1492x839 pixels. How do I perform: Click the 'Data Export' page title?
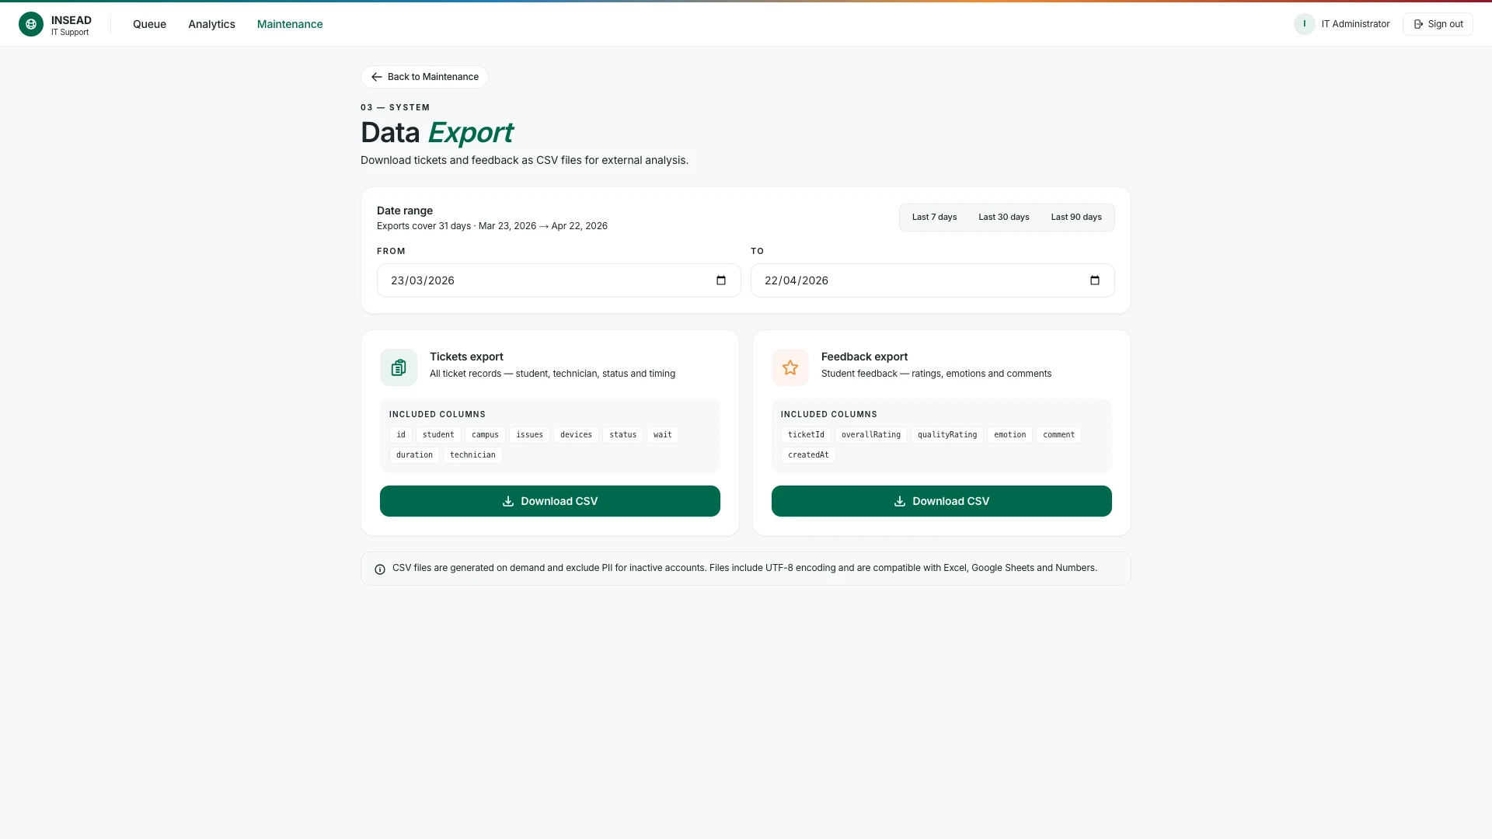tap(437, 133)
